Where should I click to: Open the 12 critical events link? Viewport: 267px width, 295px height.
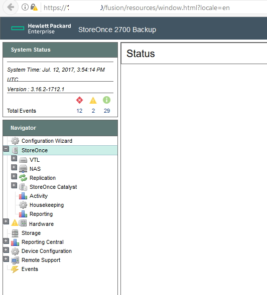click(x=79, y=111)
